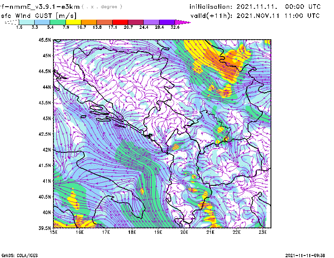Click the 45N latitude label
334x258 pixels.
47,56
